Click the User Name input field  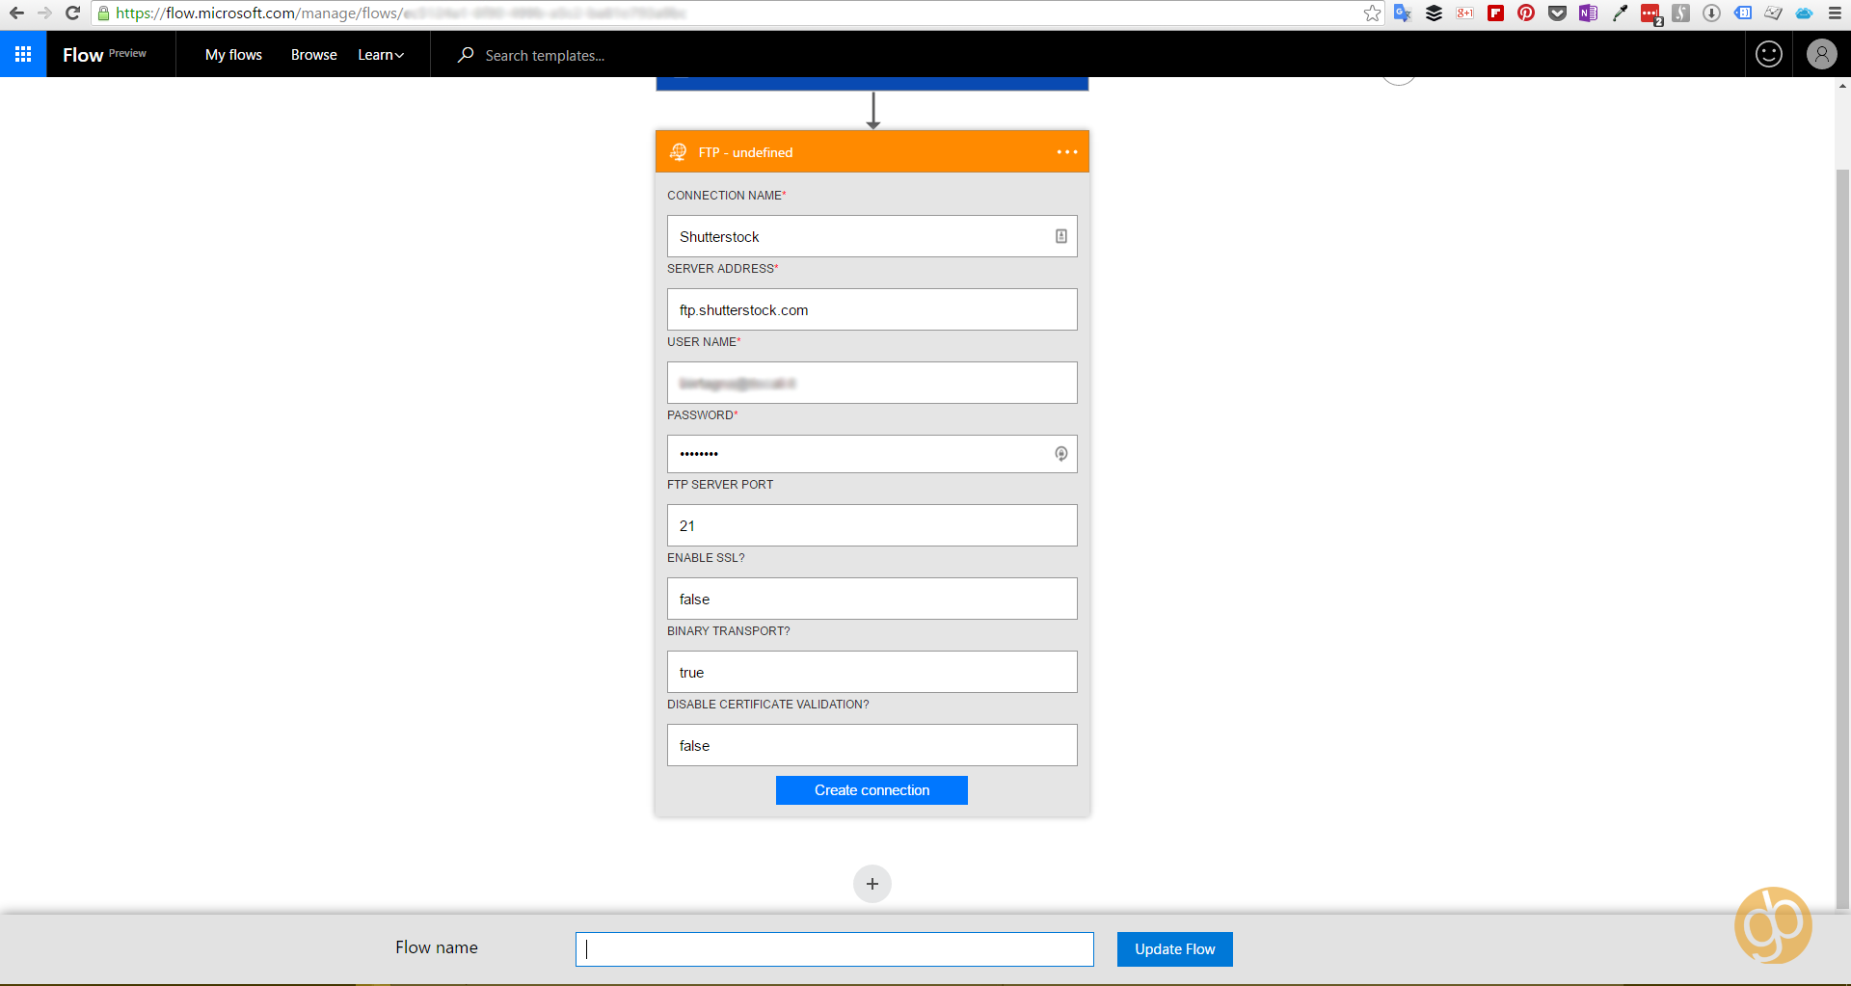coord(872,383)
